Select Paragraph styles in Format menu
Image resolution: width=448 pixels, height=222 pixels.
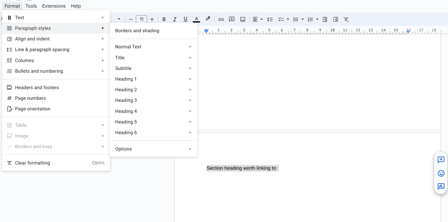click(x=56, y=28)
